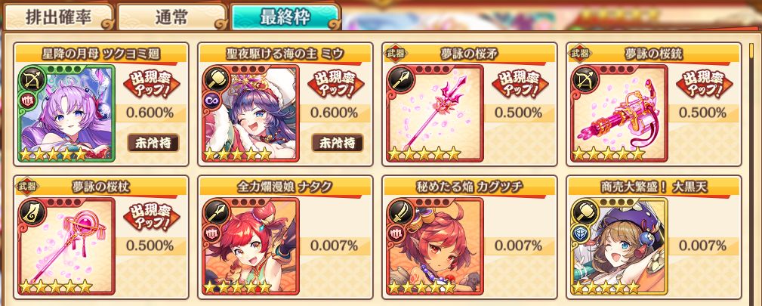Click the hammer icon on 大黒天 card
The height and width of the screenshot is (306, 762).
coord(584,211)
